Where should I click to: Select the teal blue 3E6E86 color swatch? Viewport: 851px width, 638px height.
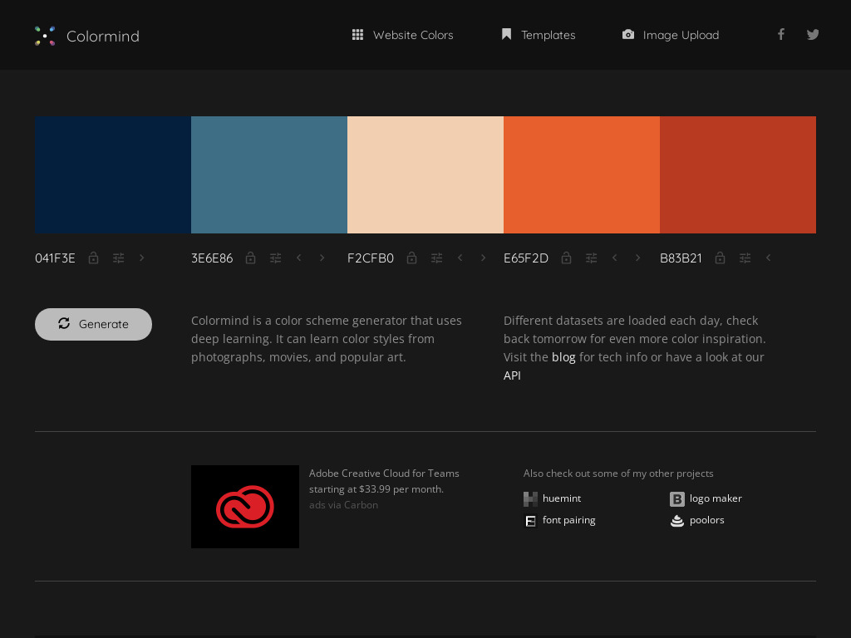[x=269, y=174]
